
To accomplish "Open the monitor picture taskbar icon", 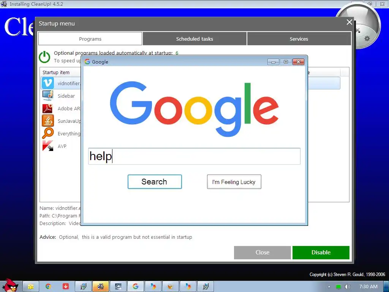I will (118, 287).
